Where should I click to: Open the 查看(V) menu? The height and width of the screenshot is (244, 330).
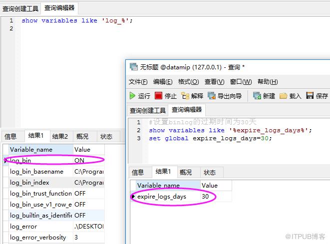215,82
